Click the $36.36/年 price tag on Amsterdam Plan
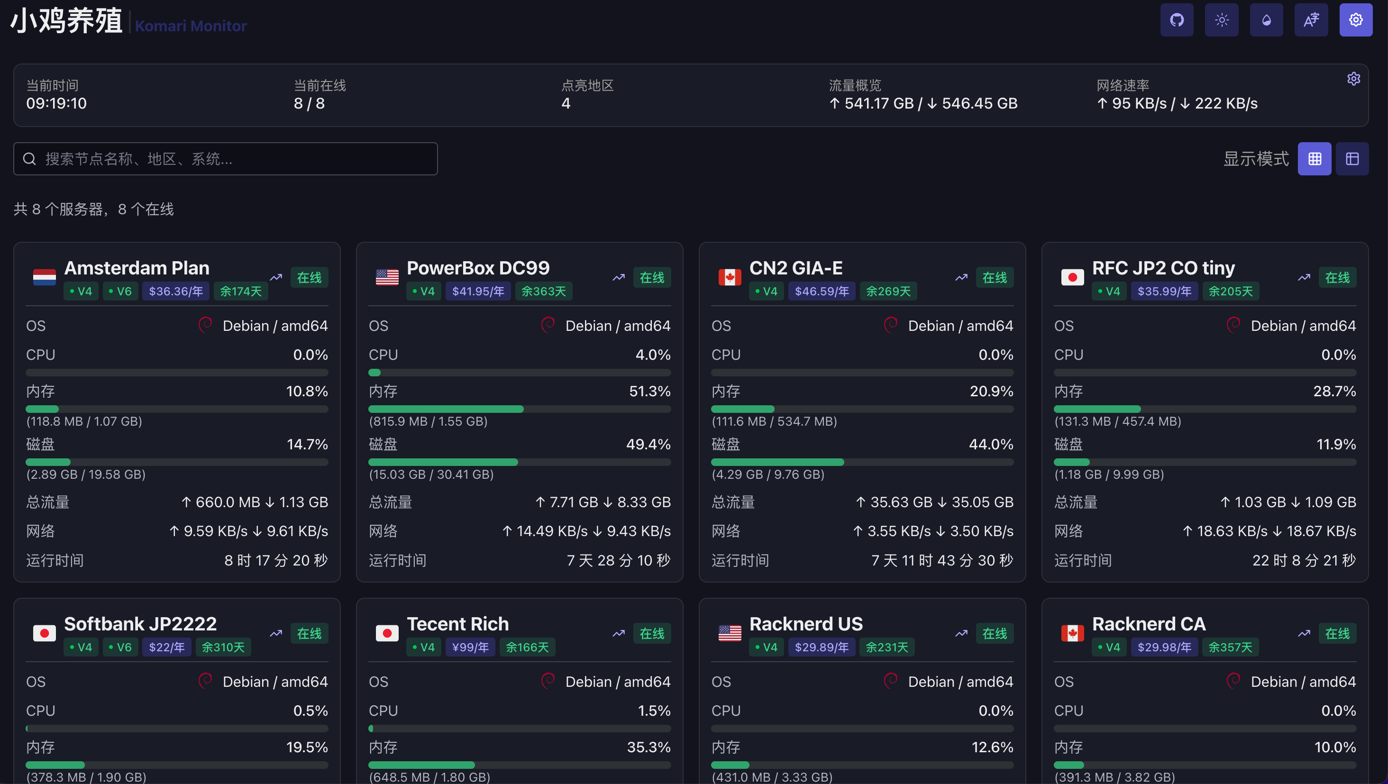This screenshot has width=1388, height=784. coord(176,292)
